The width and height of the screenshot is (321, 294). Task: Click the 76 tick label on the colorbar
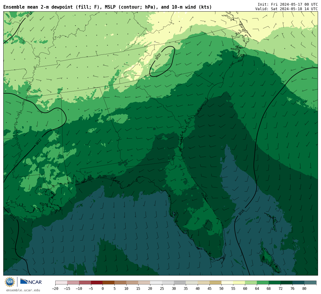click(x=293, y=288)
